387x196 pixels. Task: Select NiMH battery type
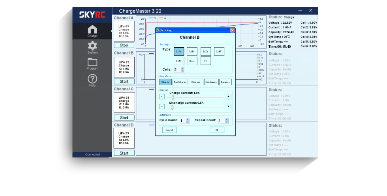pyautogui.click(x=179, y=61)
